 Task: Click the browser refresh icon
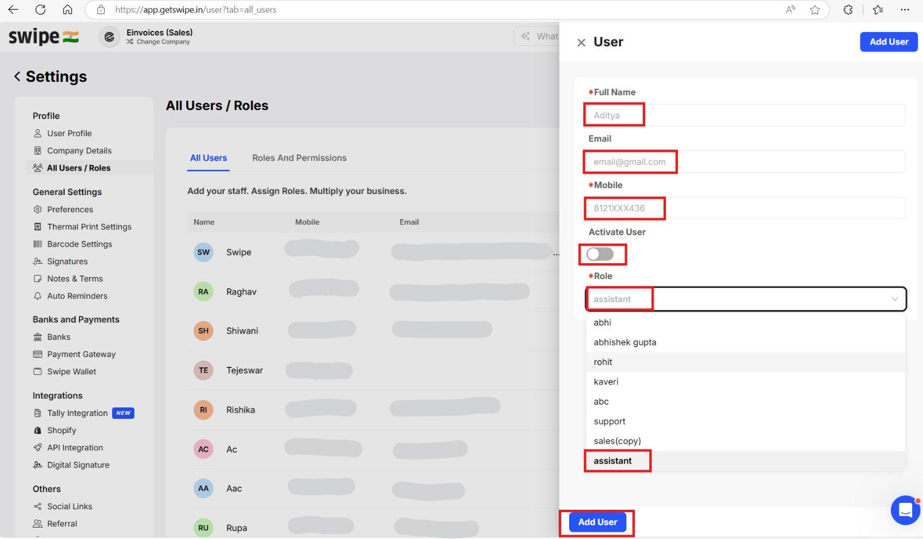40,9
